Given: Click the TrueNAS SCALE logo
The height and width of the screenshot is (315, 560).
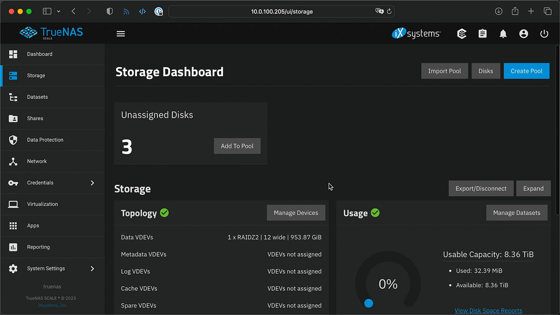Looking at the screenshot, I should click(x=51, y=33).
